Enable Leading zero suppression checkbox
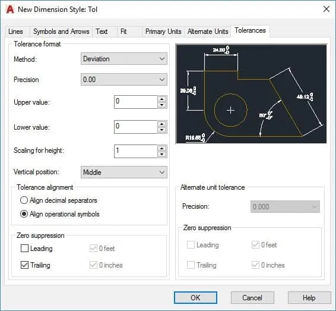This screenshot has width=336, height=311. point(24,249)
